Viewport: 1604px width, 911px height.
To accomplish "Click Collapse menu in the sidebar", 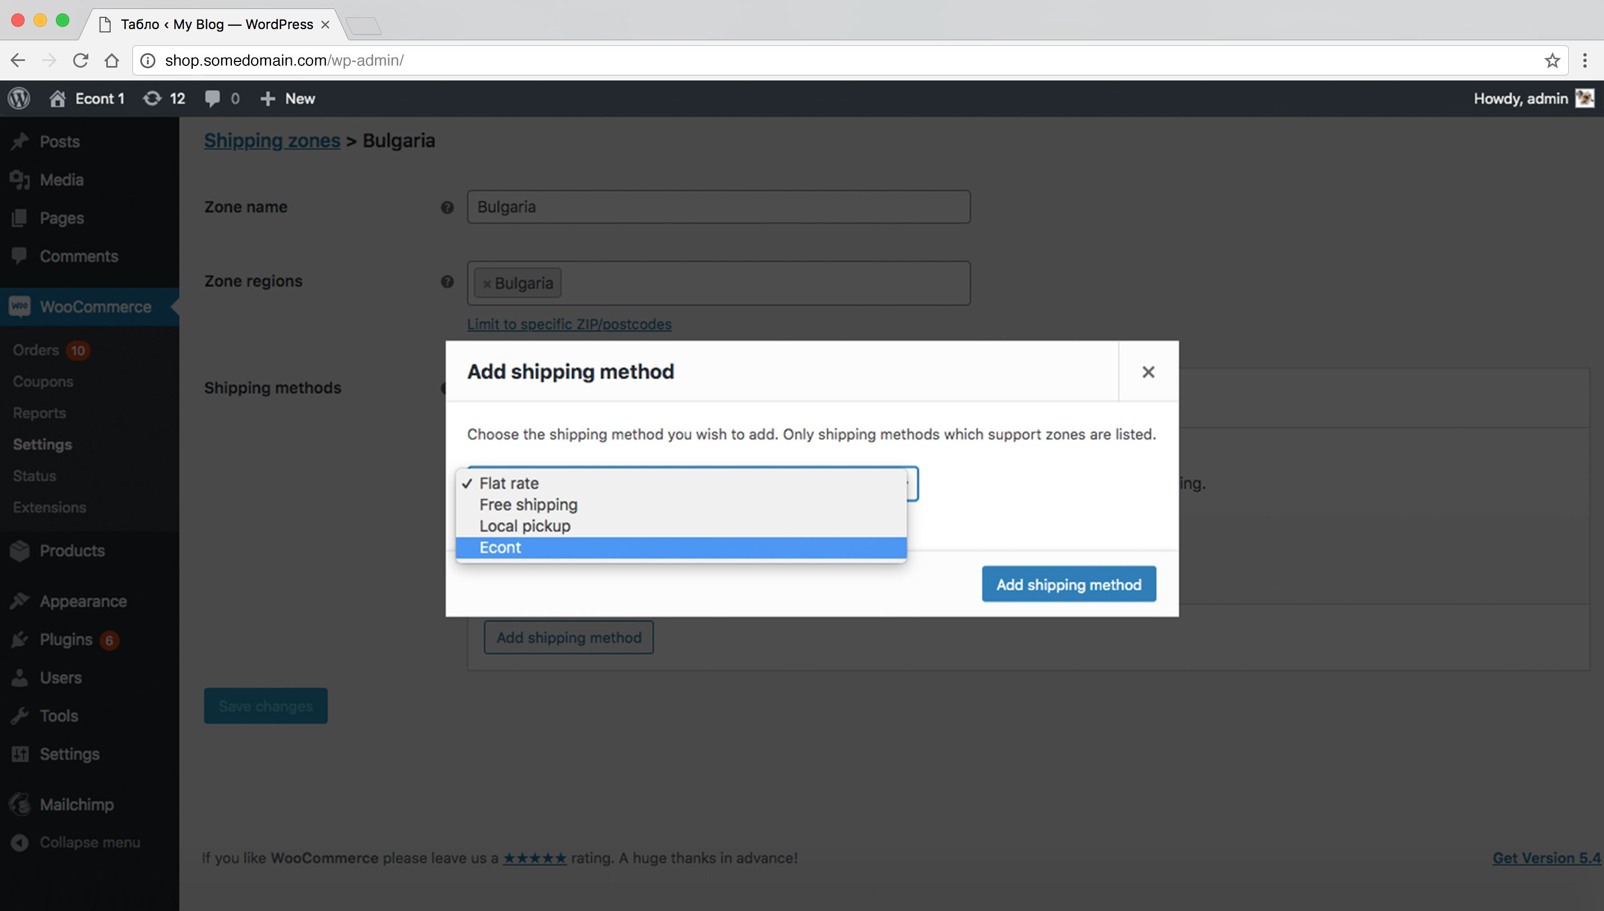I will (89, 842).
